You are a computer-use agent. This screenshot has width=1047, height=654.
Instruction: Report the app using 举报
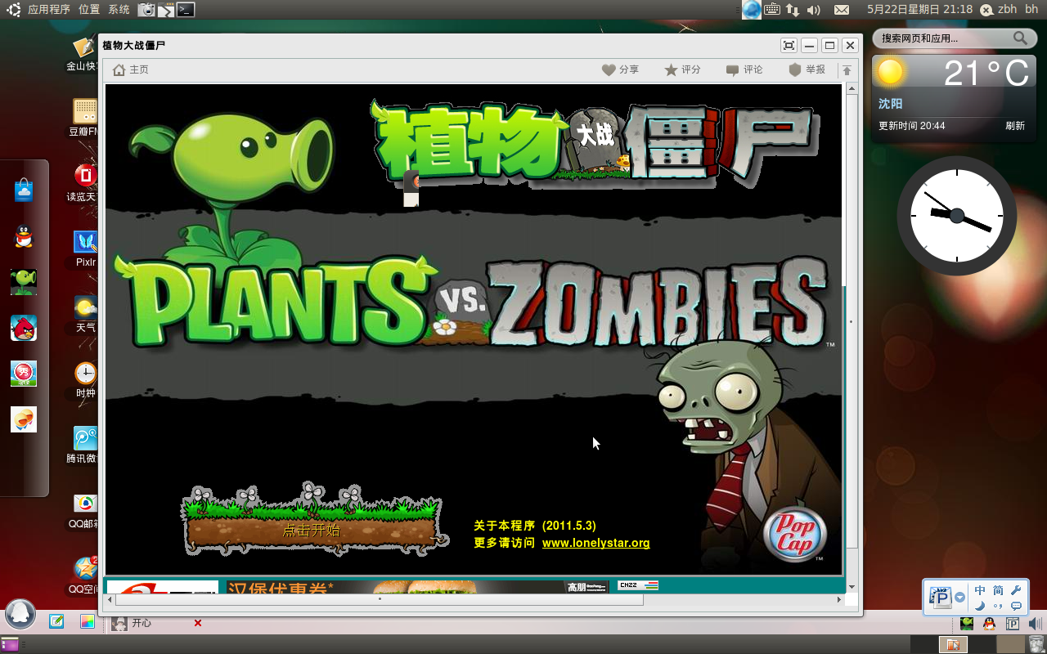(x=807, y=69)
